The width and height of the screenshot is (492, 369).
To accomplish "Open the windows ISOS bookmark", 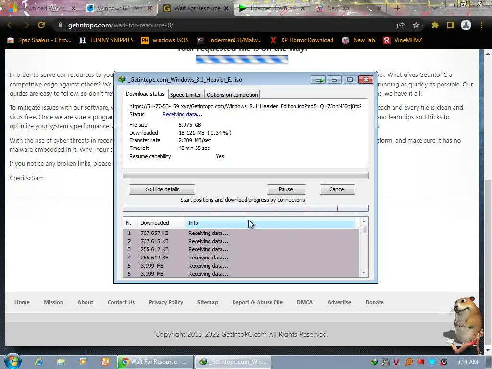I will [165, 40].
